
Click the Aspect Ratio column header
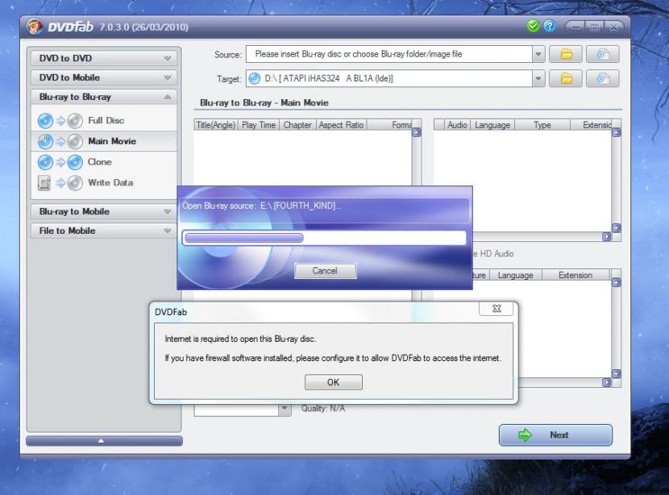(341, 125)
